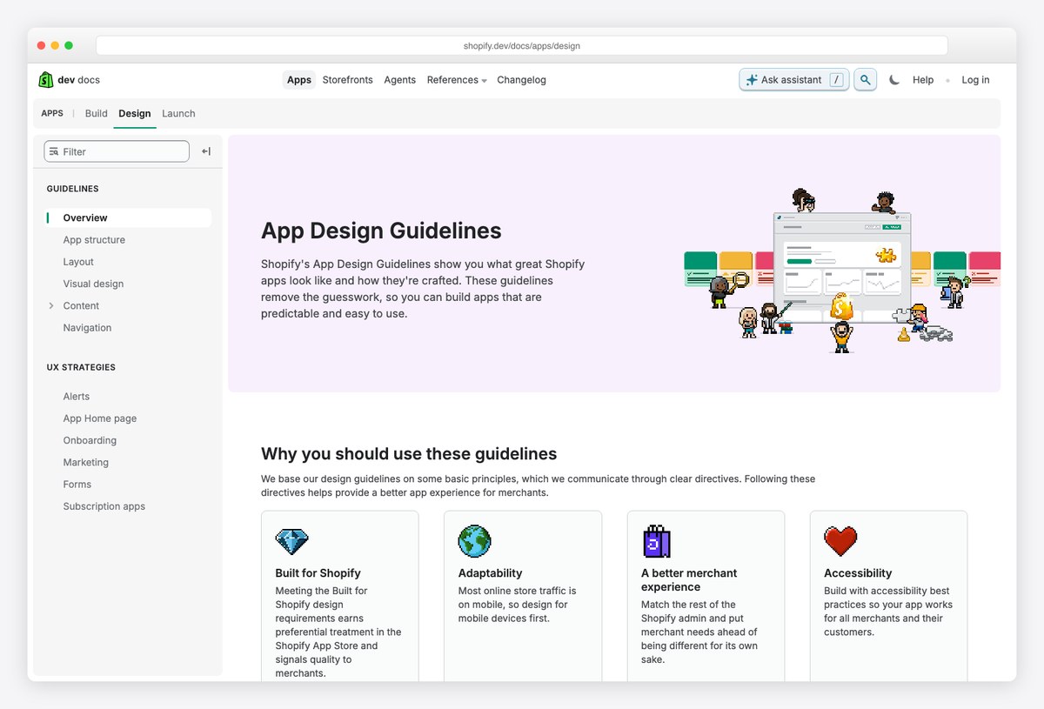Open Agents in the top navigation

coord(400,80)
